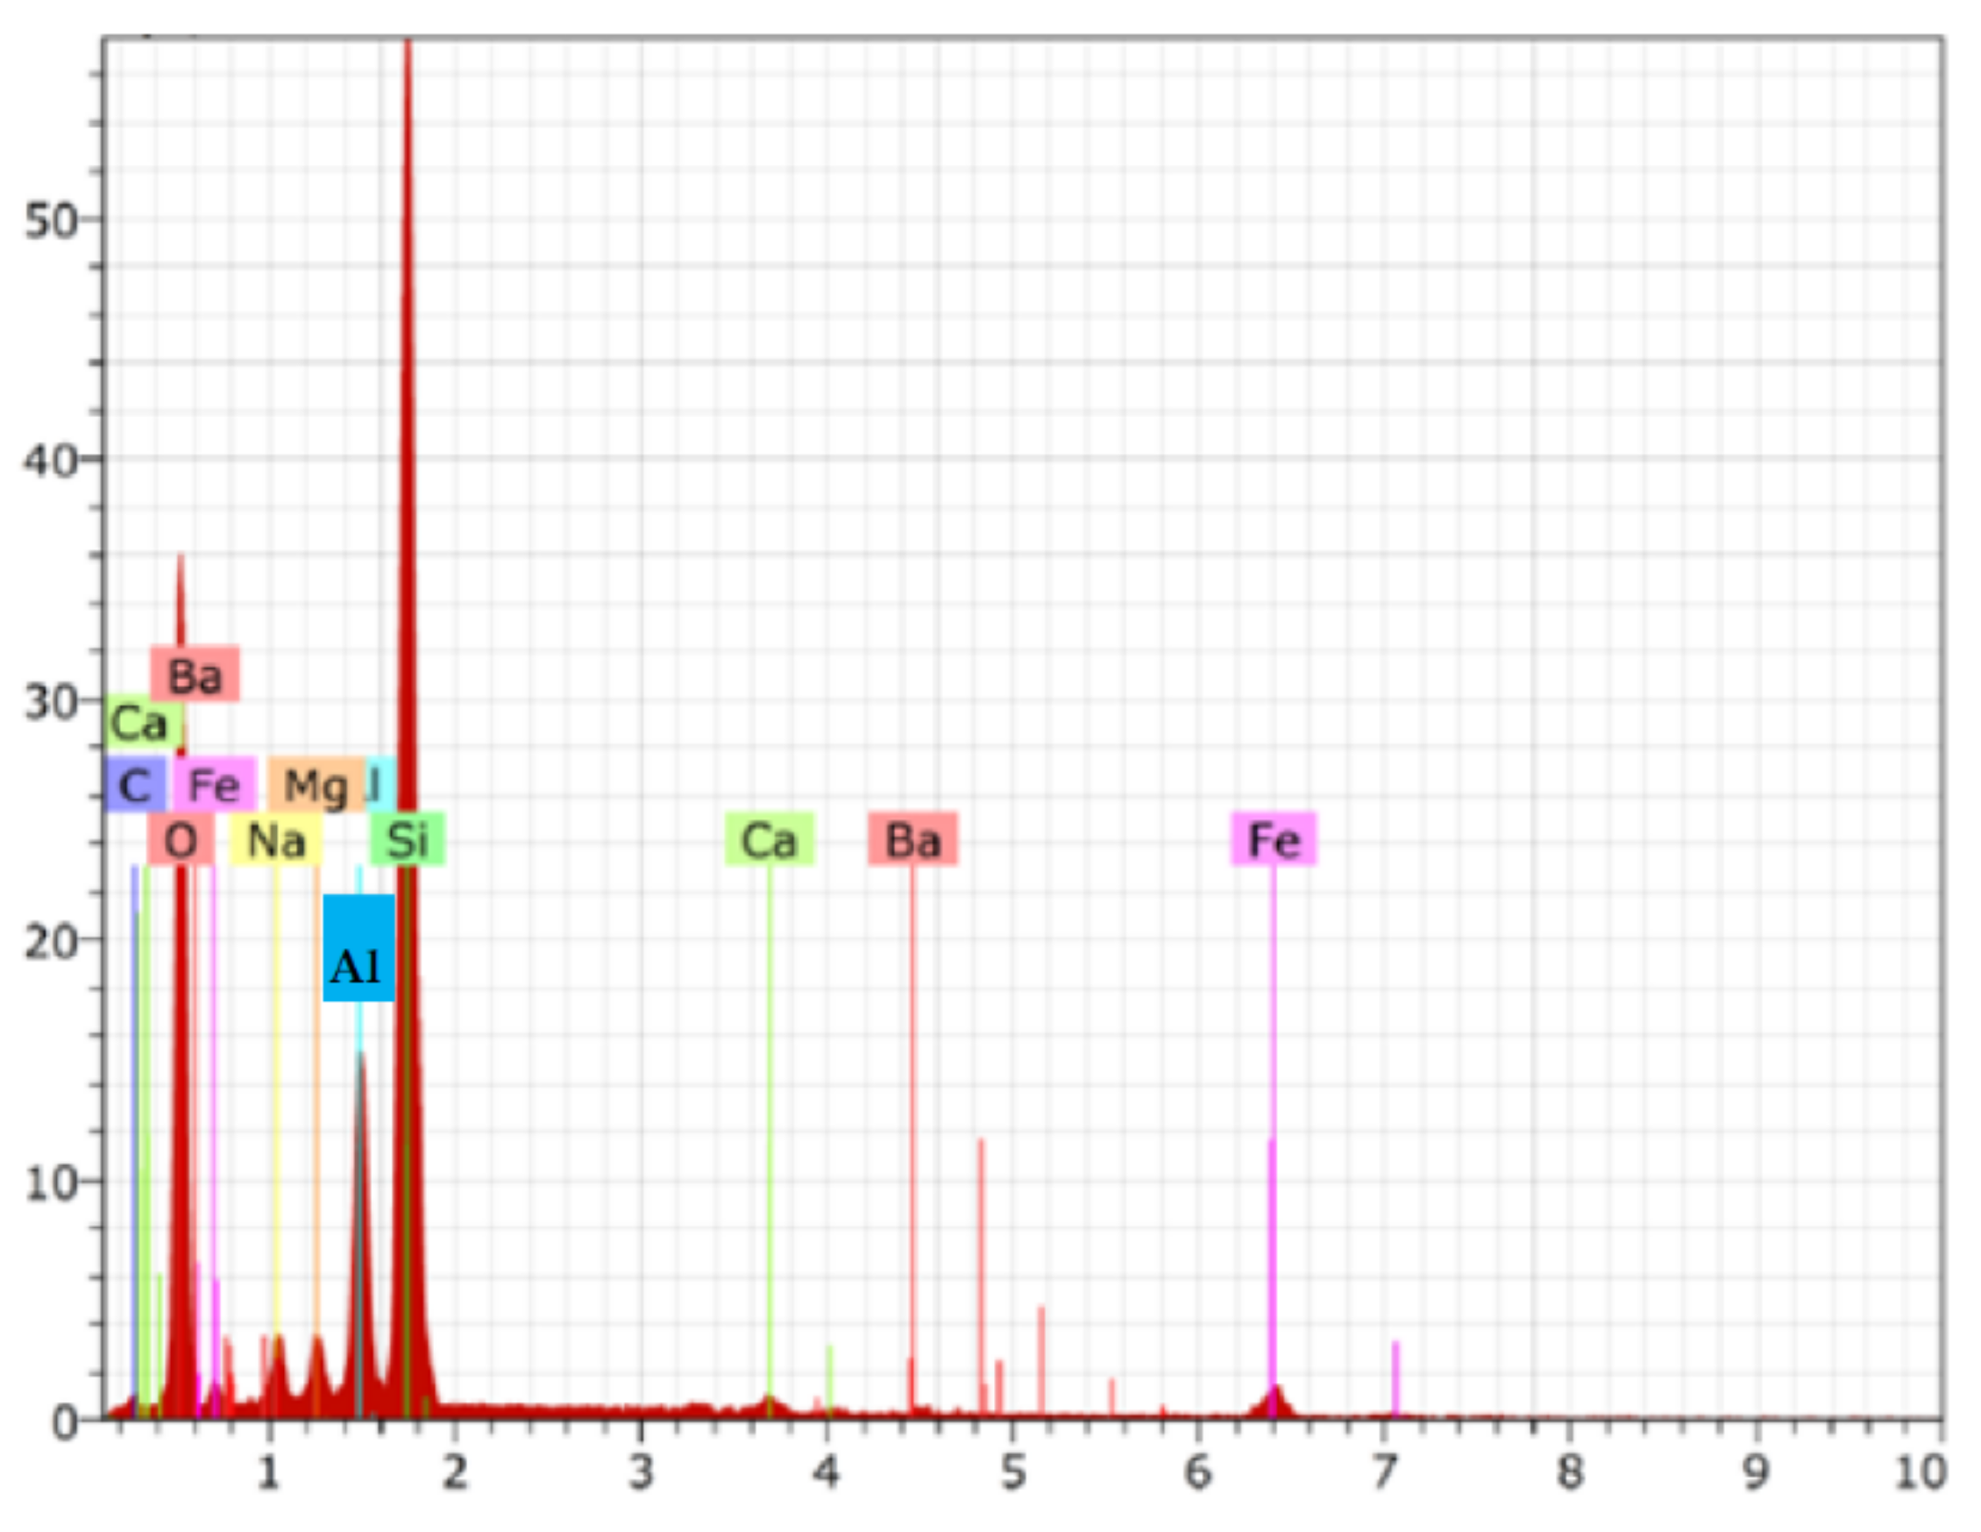Click the Fe label near 6.4 keV
The width and height of the screenshot is (1981, 1532).
[x=1273, y=839]
